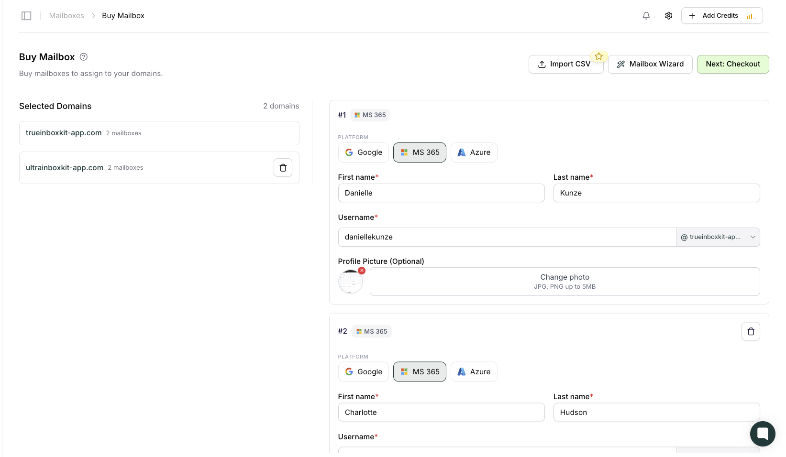Click Import CSV button
786x457 pixels.
(x=565, y=64)
